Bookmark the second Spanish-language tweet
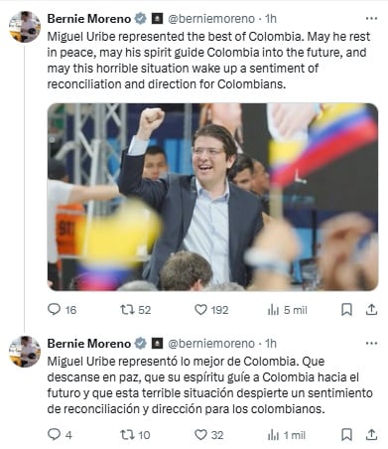 coord(346,434)
